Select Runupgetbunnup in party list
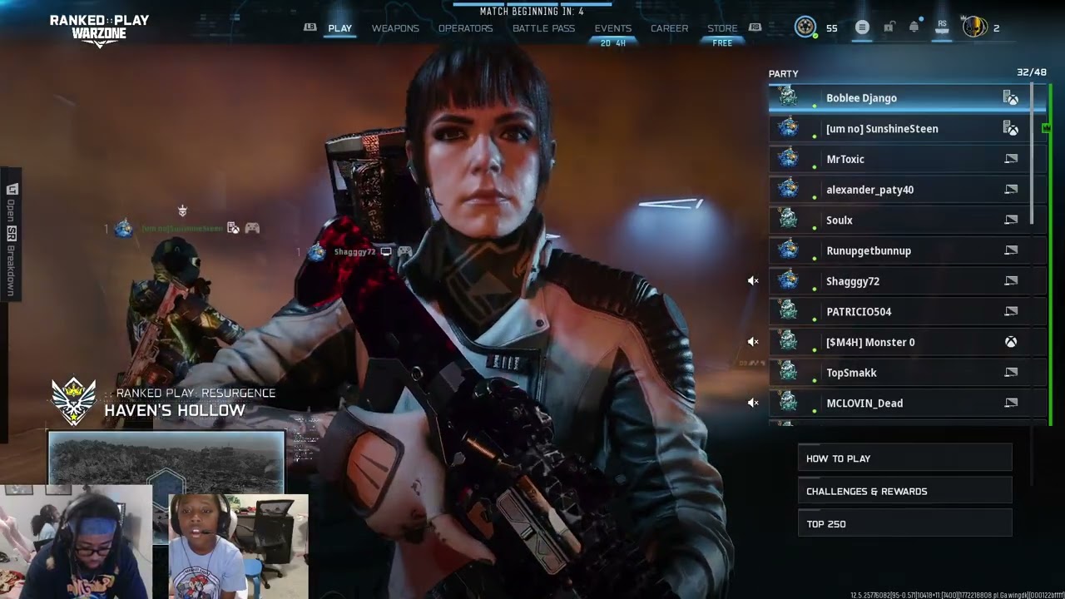Screen dimensions: 1065x599 [x=906, y=250]
